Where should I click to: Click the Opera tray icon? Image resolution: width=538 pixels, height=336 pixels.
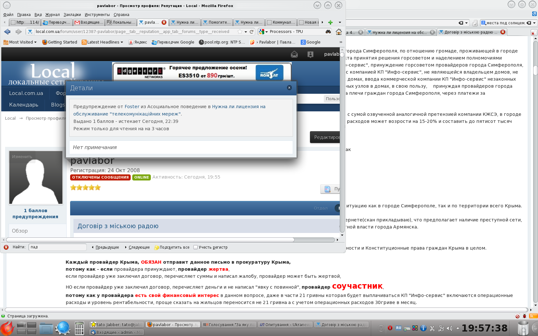point(390,328)
